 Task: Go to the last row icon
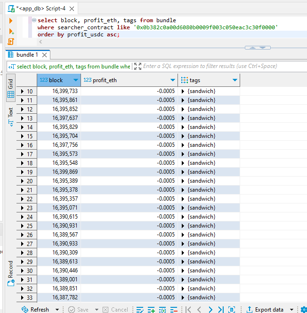coord(221,310)
